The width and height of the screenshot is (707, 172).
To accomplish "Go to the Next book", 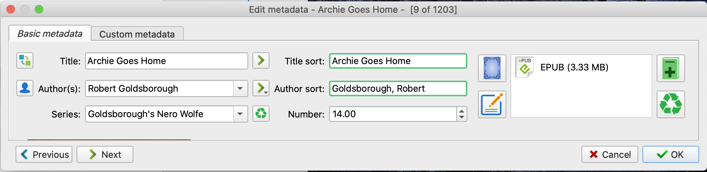I will pyautogui.click(x=105, y=154).
